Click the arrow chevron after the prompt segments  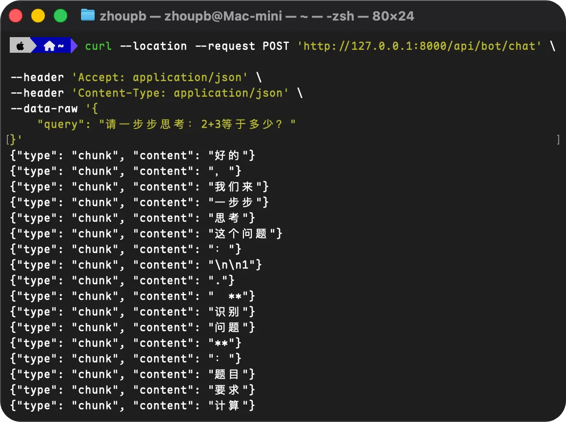(x=74, y=45)
